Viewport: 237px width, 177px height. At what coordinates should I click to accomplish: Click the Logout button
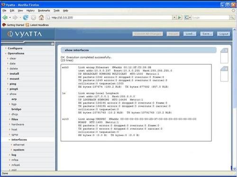224,34
